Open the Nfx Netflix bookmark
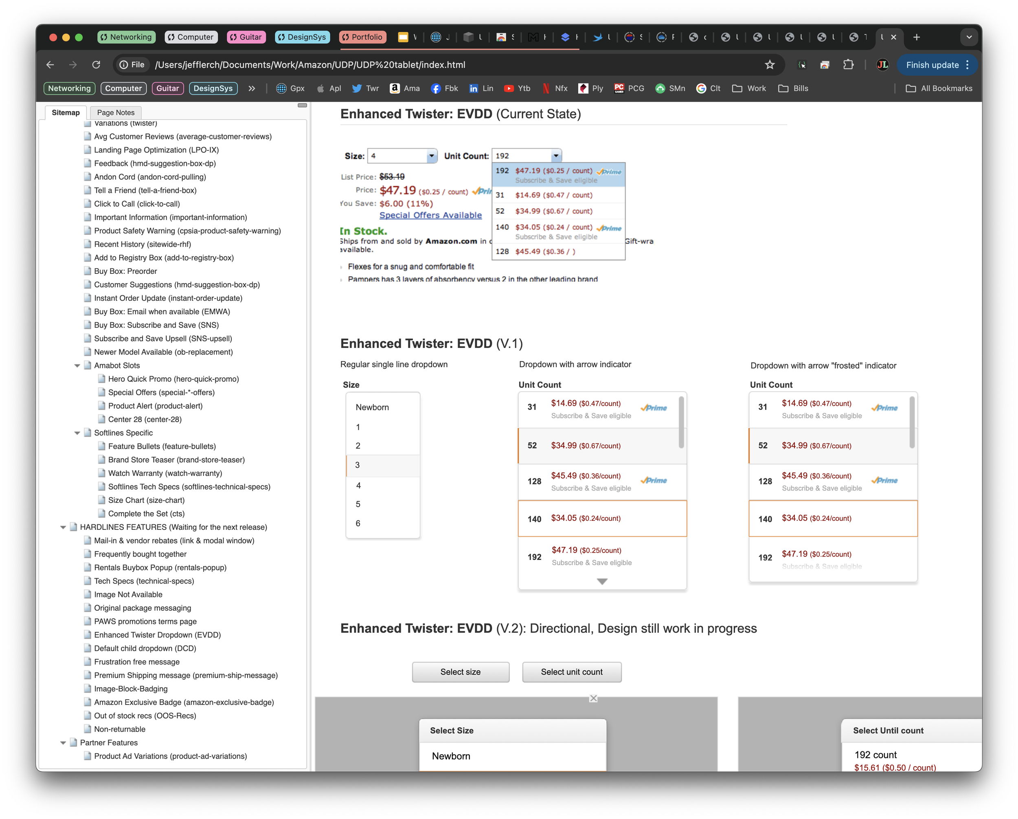 pyautogui.click(x=554, y=88)
